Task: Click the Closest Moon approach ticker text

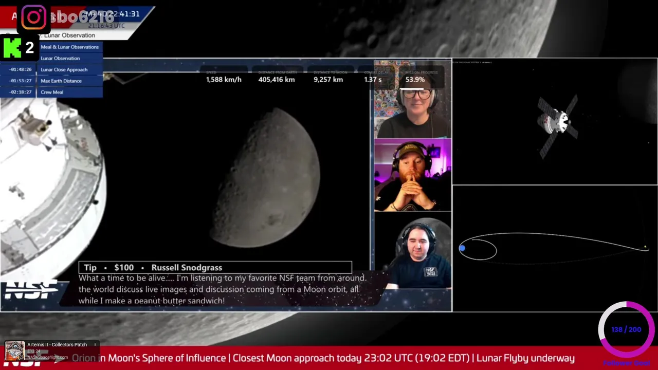Action: pyautogui.click(x=352, y=358)
